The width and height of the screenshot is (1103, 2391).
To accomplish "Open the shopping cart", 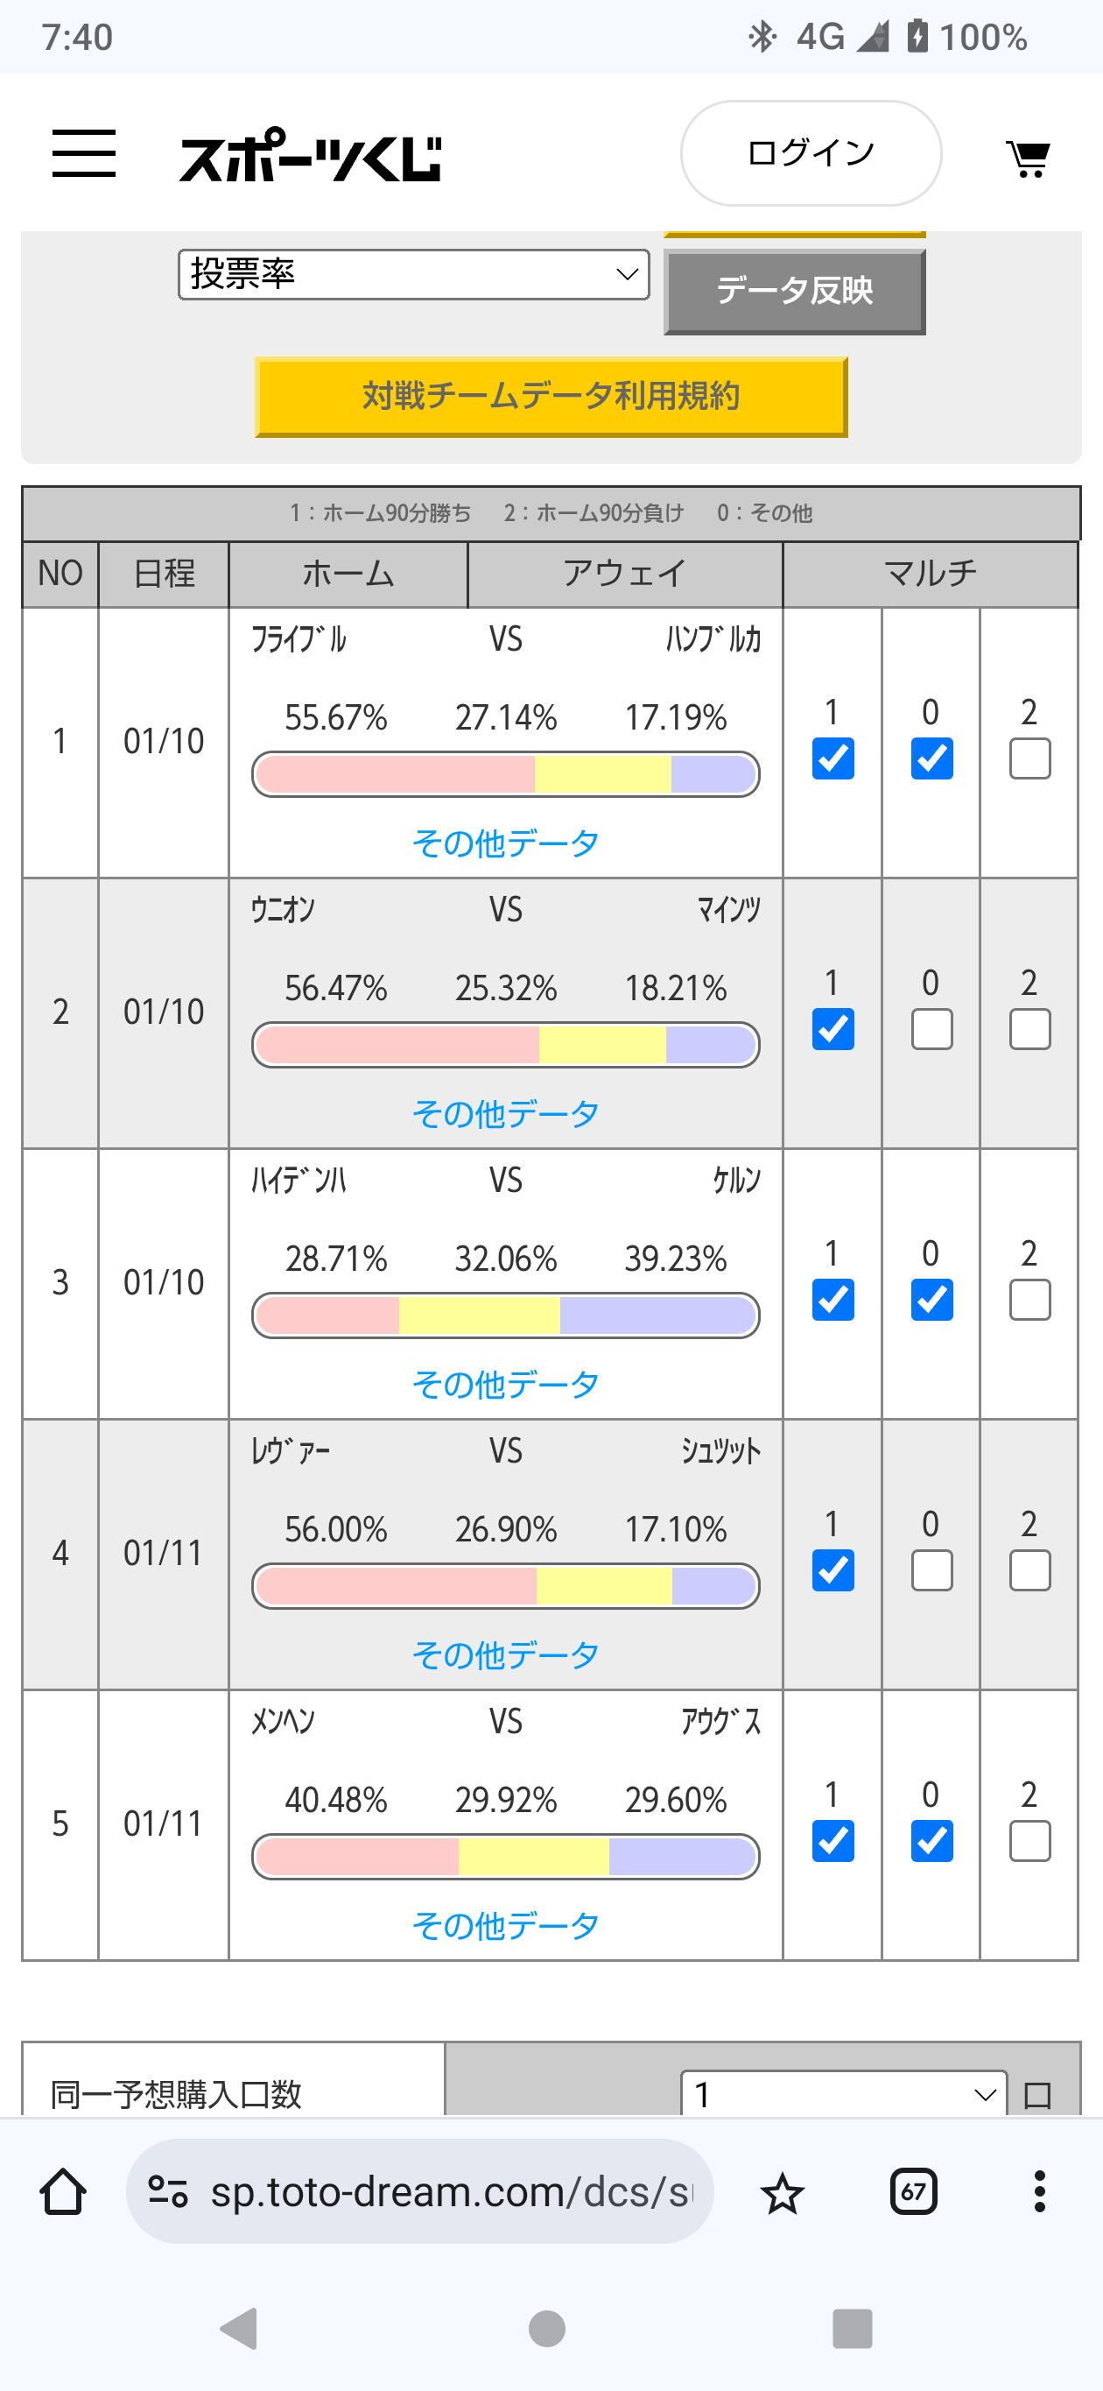I will tap(1028, 158).
